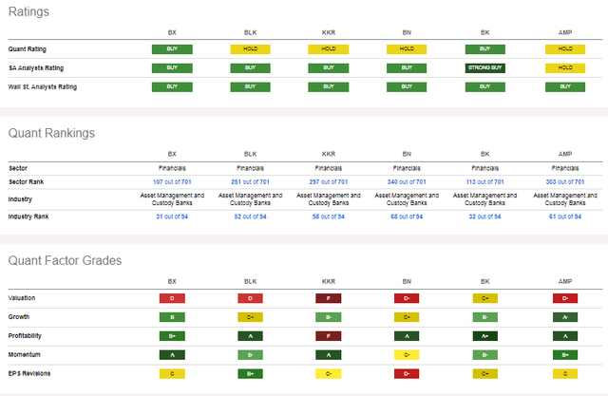Click BN Quant Rating HOLD badge
The width and height of the screenshot is (608, 396).
point(407,49)
